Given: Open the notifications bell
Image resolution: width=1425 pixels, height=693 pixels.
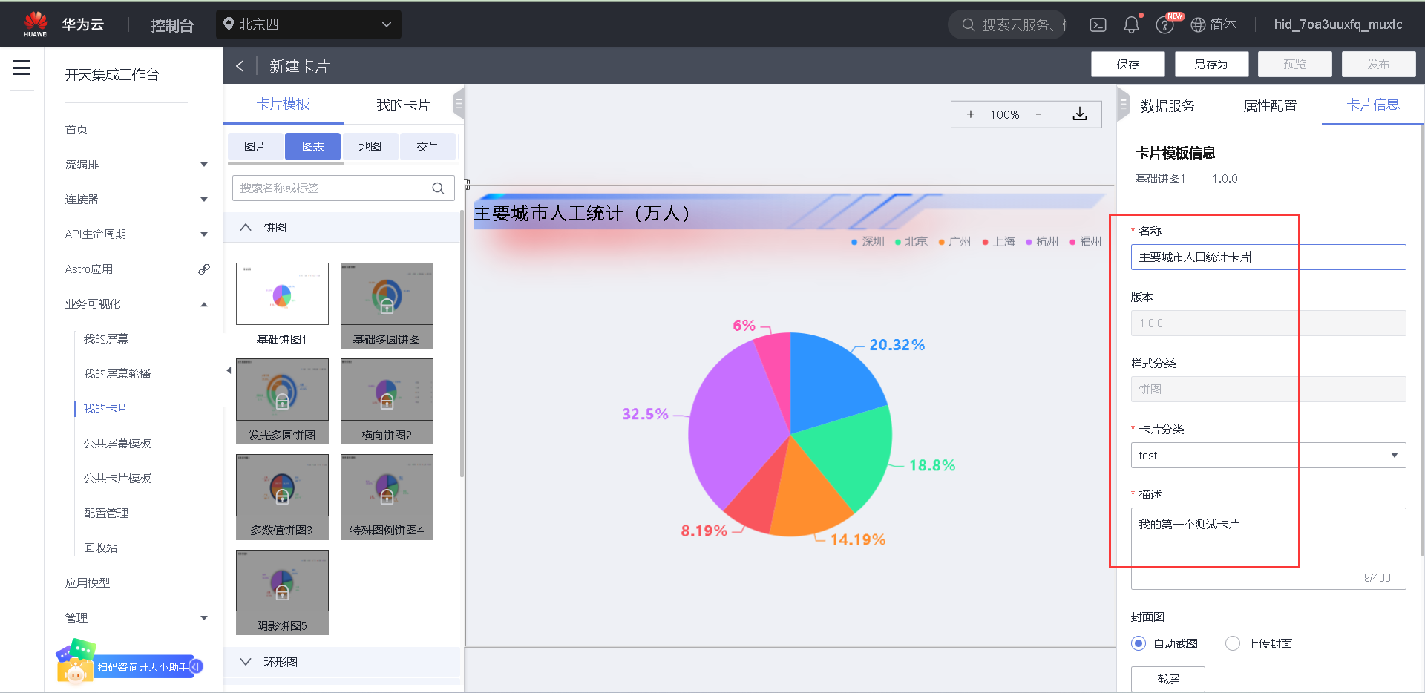Looking at the screenshot, I should pyautogui.click(x=1131, y=24).
